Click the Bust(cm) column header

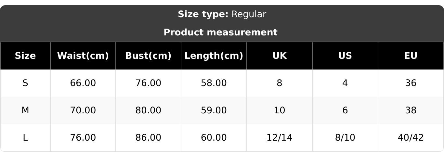pyautogui.click(x=148, y=56)
